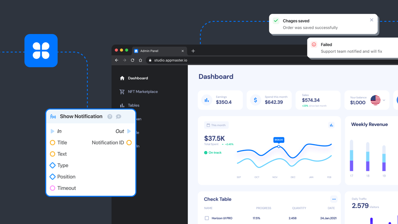Open Check Table three-dot options menu
This screenshot has width=398, height=224.
[333, 199]
